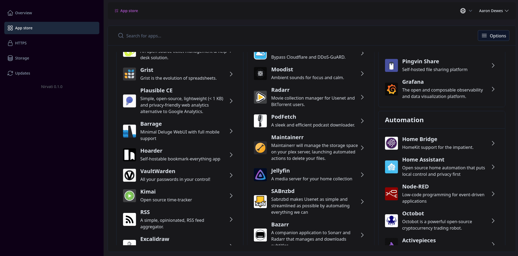Open PodFetch details via its chevron
518x256 pixels.
tap(362, 121)
